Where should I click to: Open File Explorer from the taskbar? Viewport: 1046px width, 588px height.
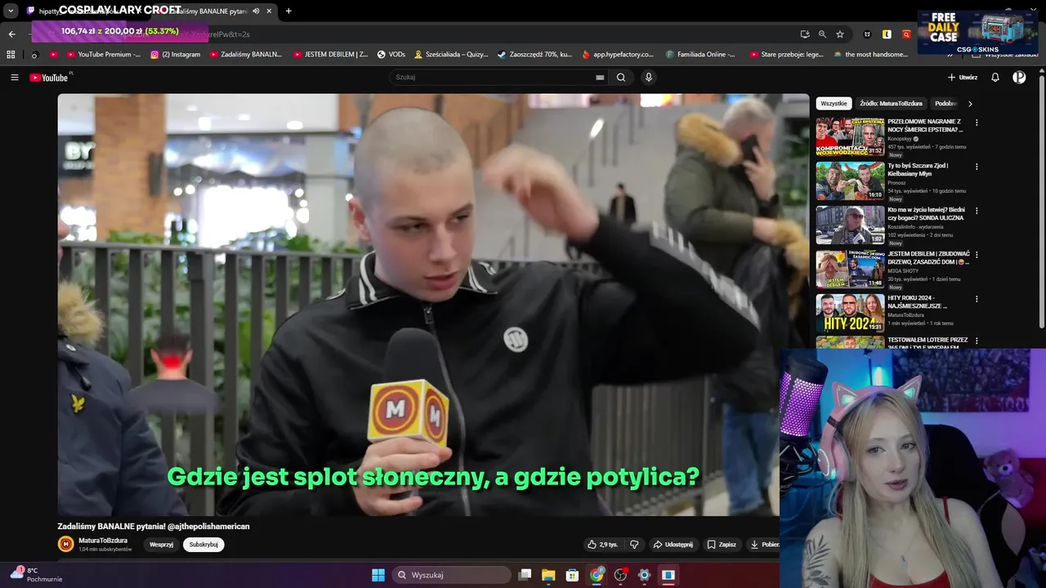click(x=548, y=575)
